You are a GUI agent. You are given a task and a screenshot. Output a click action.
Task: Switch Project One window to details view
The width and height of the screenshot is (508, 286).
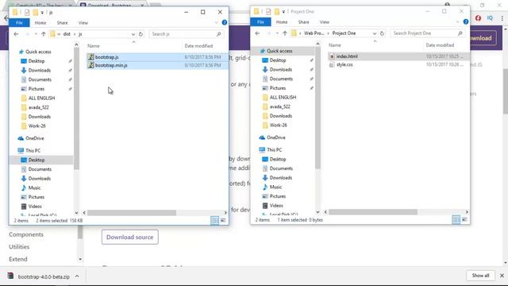(456, 220)
